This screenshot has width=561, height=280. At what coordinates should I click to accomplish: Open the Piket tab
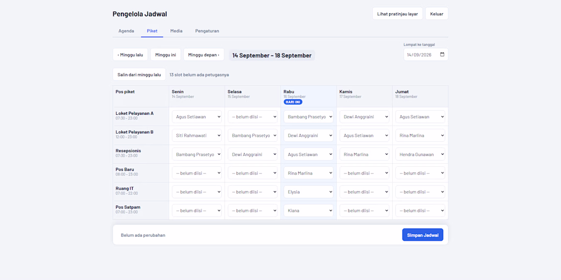coord(152,31)
